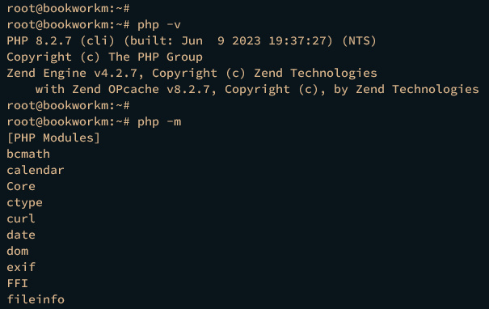The image size is (489, 309).
Task: Click the [PHP Modules] header
Action: point(53,138)
